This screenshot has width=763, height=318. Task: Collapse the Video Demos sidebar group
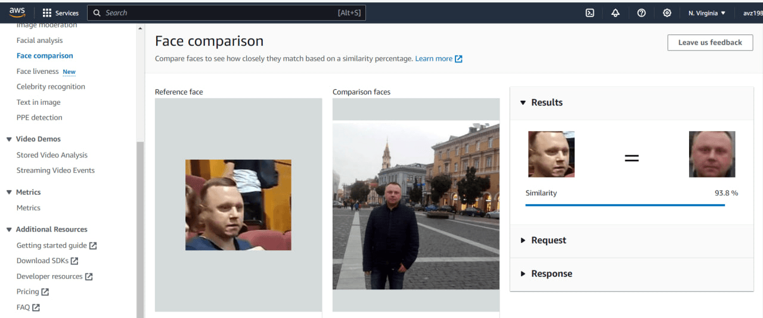tap(9, 139)
